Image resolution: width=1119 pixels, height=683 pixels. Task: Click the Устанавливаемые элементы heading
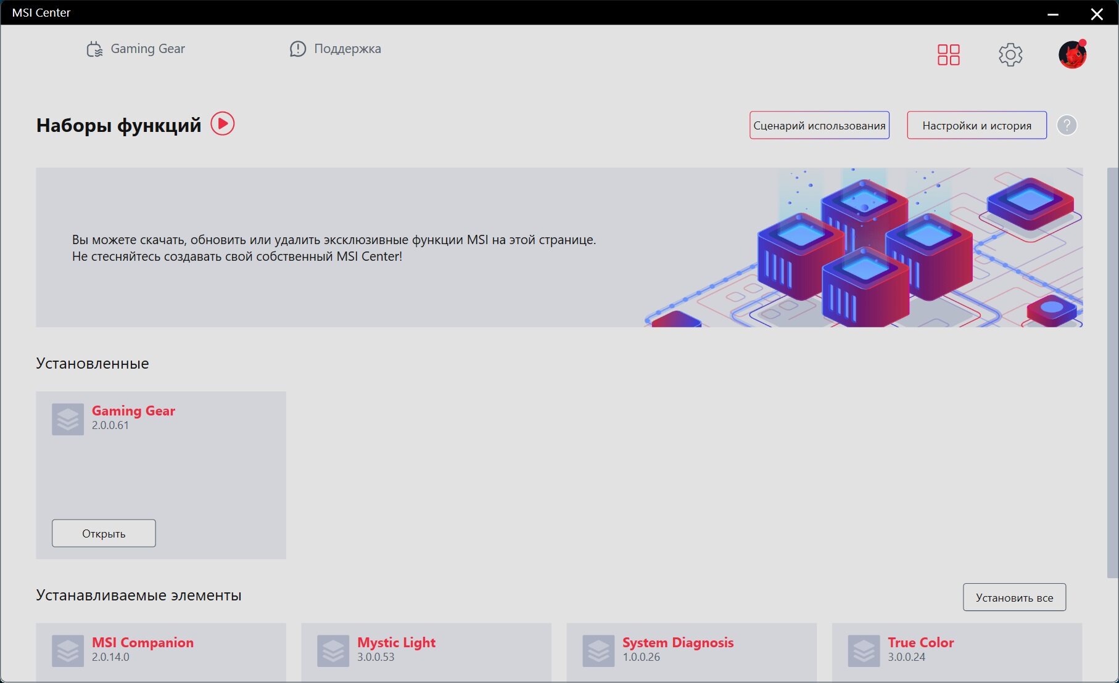coord(139,595)
